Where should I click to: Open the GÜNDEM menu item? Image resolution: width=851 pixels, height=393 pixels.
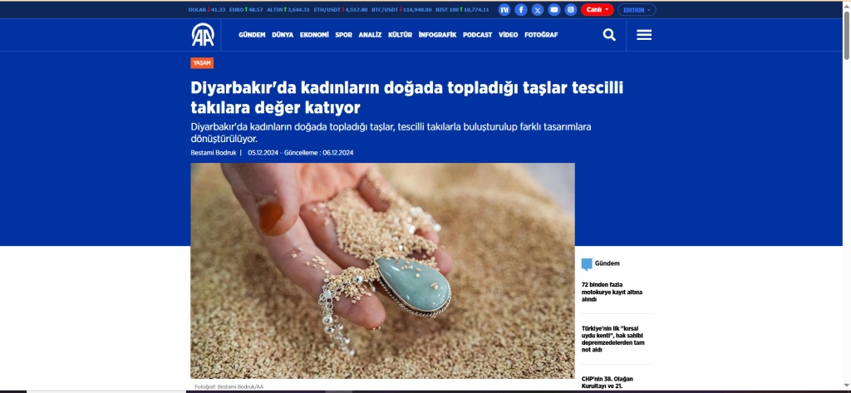(x=252, y=35)
